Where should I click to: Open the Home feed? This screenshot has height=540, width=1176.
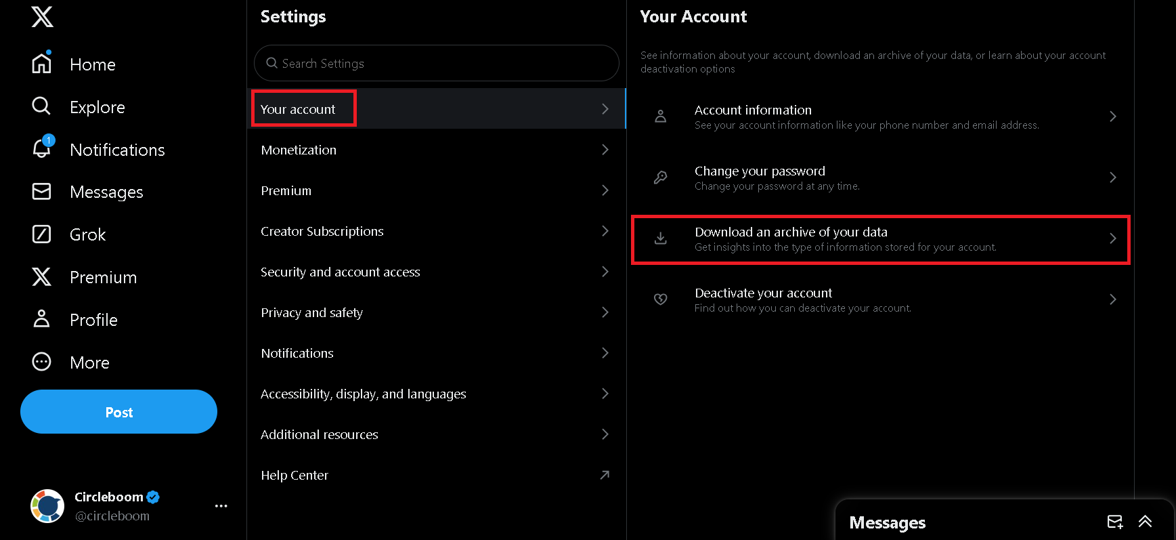tap(92, 64)
